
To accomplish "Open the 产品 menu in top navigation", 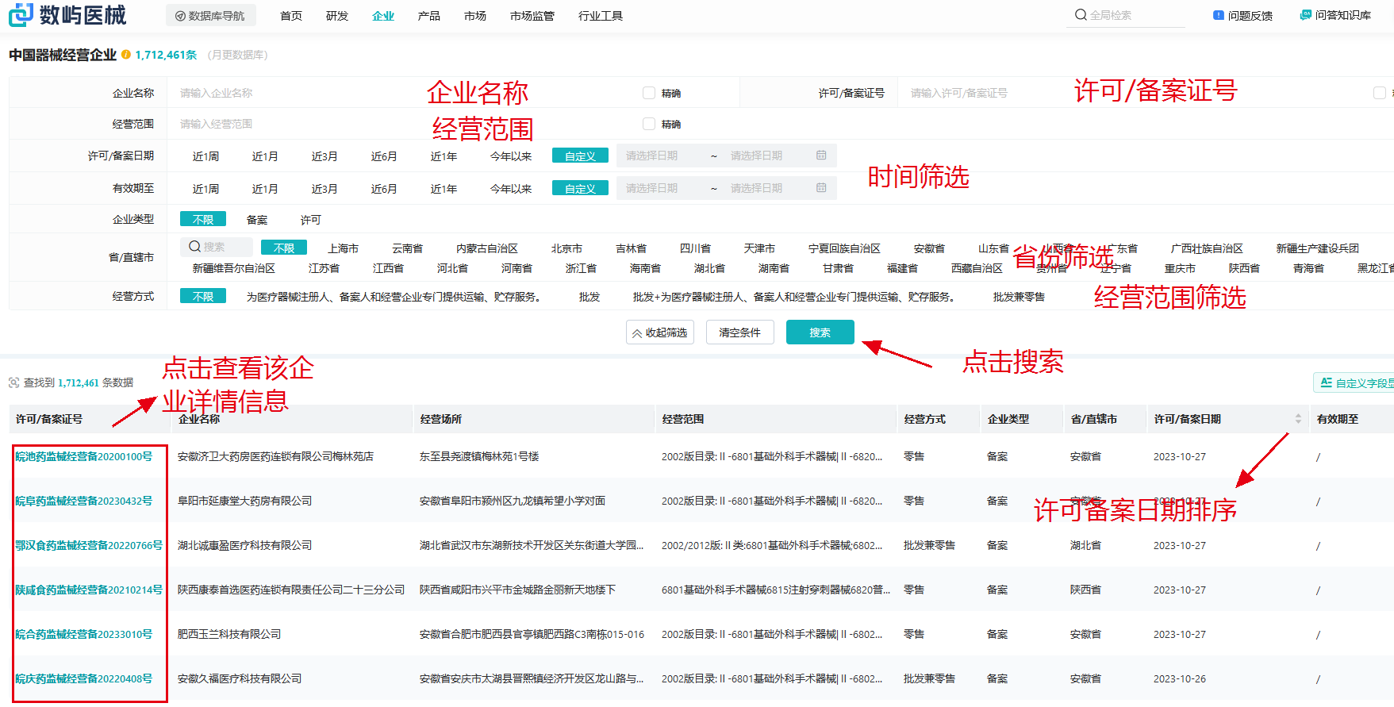I will pyautogui.click(x=428, y=16).
